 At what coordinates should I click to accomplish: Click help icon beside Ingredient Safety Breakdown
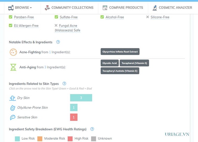tap(92, 129)
